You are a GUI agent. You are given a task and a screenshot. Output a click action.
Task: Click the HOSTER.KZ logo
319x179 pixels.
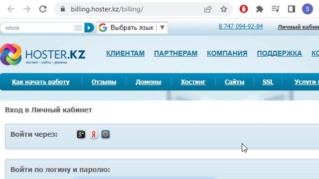click(43, 54)
